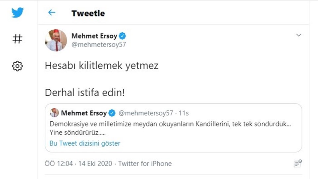Click the Twitter bird logo
318x179 pixels.
(17, 13)
